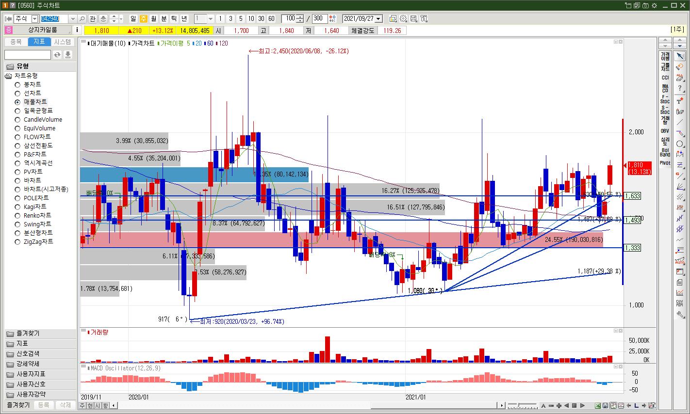Select the Fibonacci fan lines tool
The image size is (690, 414).
pyautogui.click(x=680, y=187)
